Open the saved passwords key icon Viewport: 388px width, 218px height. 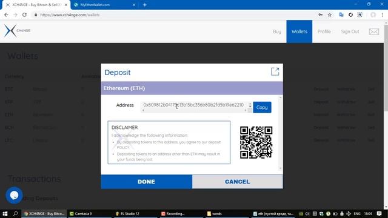click(x=321, y=15)
